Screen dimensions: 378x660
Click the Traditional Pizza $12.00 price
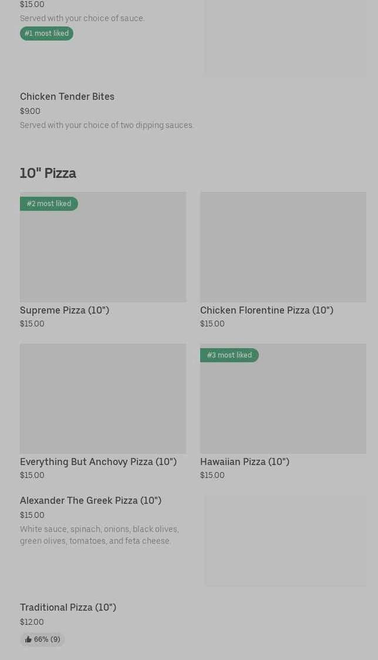(x=32, y=622)
